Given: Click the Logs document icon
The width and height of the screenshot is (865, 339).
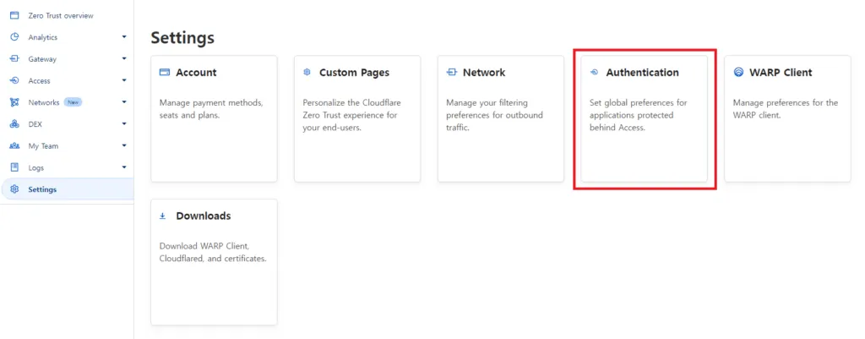Looking at the screenshot, I should [x=15, y=167].
